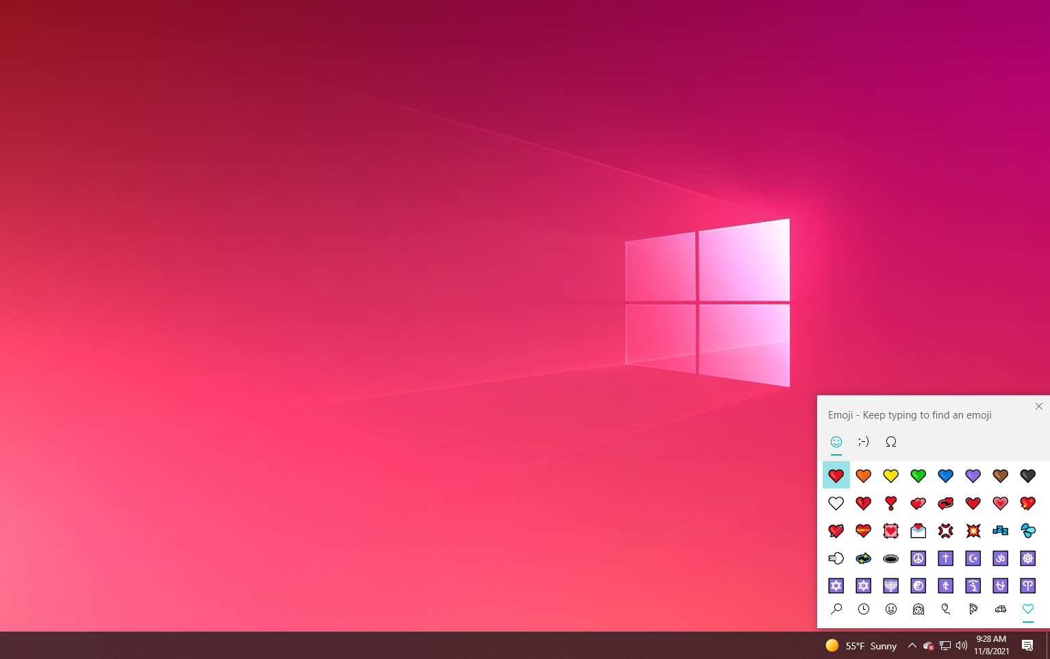
Task: Insert the black hole emoji
Action: point(891,558)
